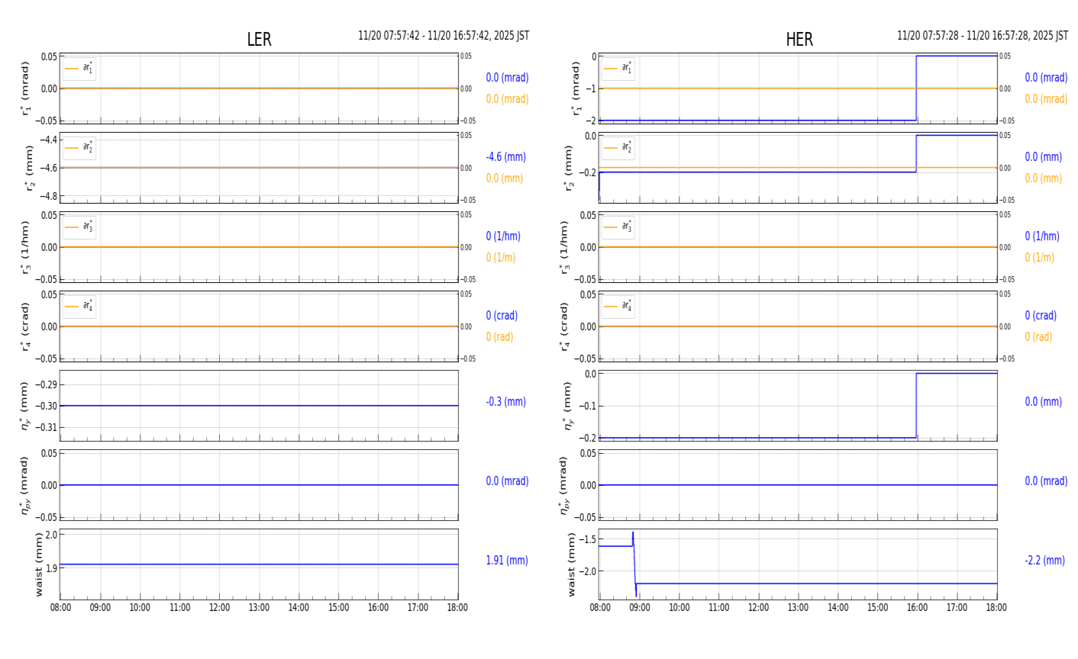Click the 14:00 tick label under LER
Viewport: 1078px width, 659px height.
click(299, 608)
